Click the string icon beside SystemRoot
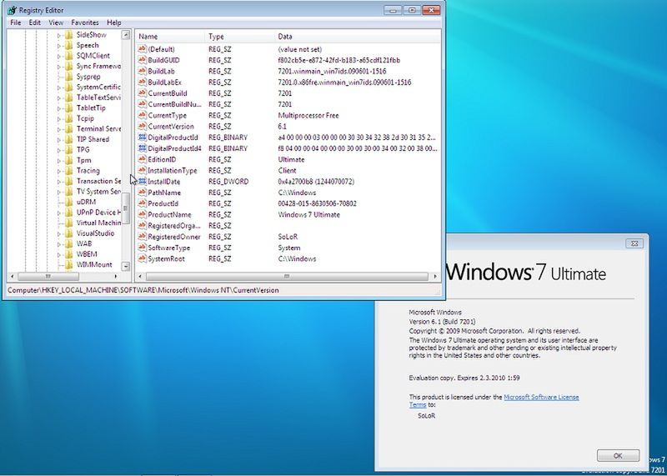Image resolution: width=667 pixels, height=476 pixels. 142,259
